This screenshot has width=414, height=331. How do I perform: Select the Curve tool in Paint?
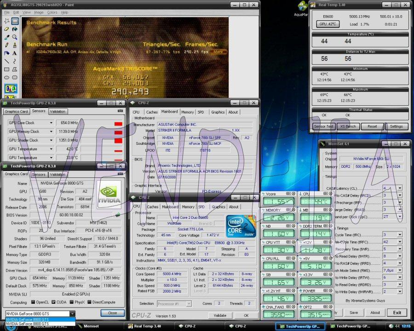point(15,61)
